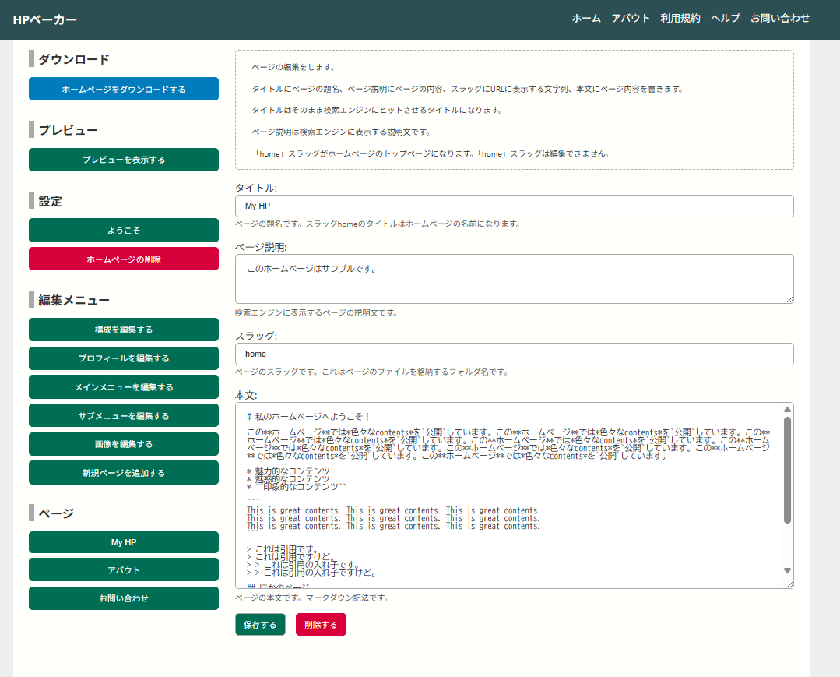Click the 本文 scrollbar thumb
Viewport: 840px width, 677px height.
tap(787, 470)
